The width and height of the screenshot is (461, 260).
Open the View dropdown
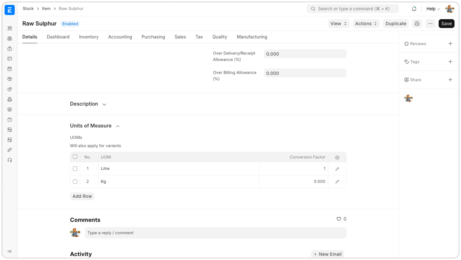pos(339,24)
